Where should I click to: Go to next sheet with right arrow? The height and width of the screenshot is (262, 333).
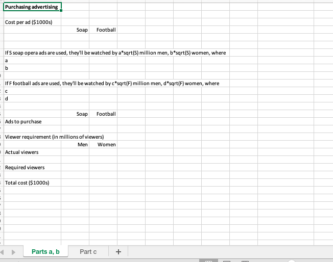tap(13, 252)
